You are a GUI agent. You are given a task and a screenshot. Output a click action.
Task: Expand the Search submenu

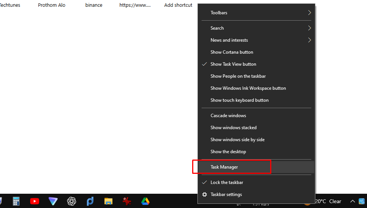(256, 28)
